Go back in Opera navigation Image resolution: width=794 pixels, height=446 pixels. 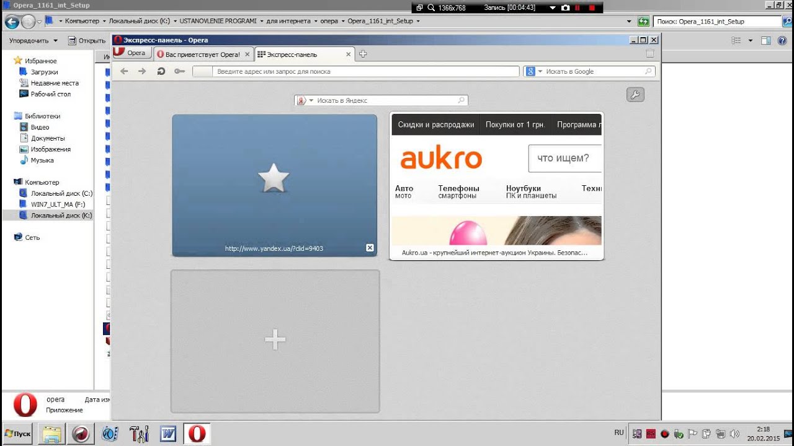point(124,71)
